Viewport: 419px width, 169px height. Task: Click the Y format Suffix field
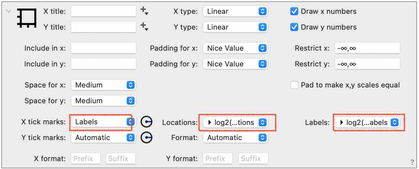click(253, 159)
